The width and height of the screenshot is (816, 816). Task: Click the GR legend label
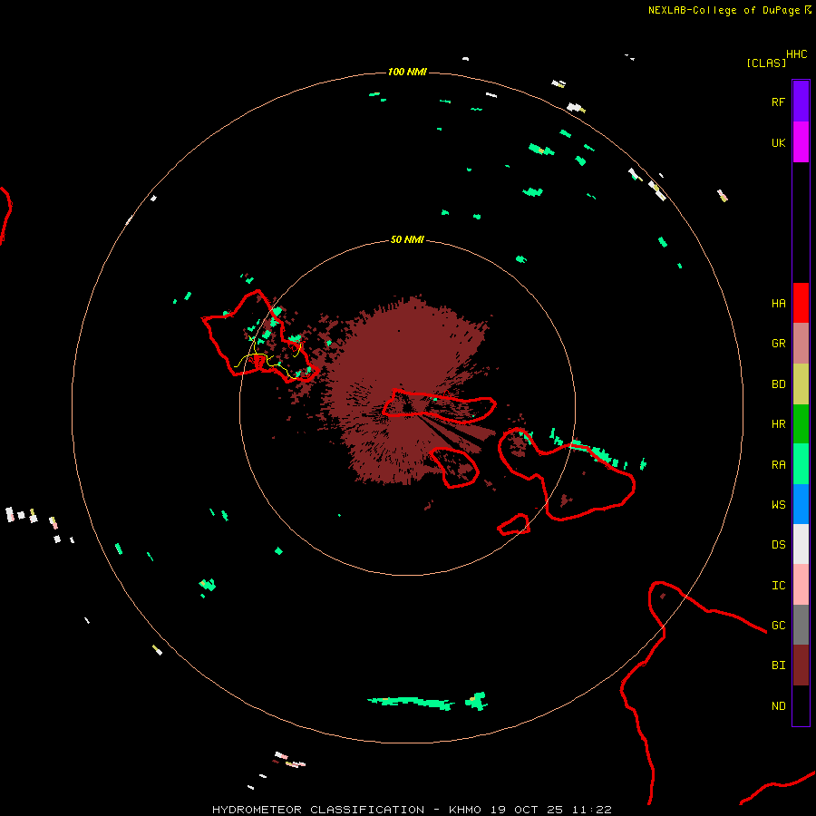[778, 344]
